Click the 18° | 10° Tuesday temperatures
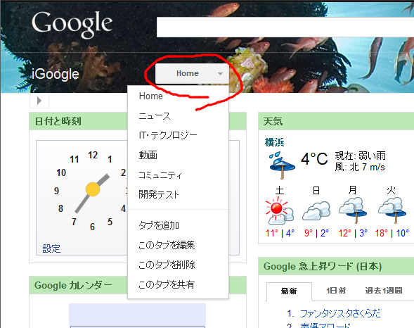 coord(392,233)
